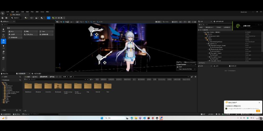Viewport: 263px width, 131px height.
Task: Toggle the viewport grid snap icon
Action: coord(86,22)
